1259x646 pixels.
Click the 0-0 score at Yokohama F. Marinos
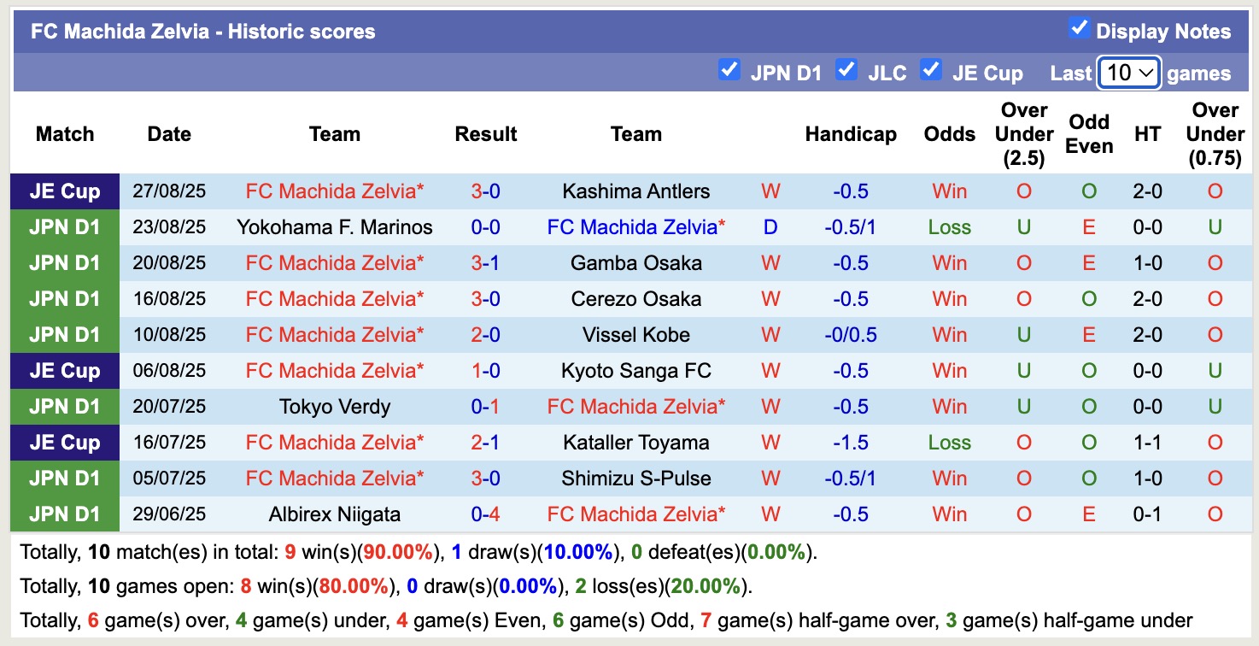coord(485,227)
